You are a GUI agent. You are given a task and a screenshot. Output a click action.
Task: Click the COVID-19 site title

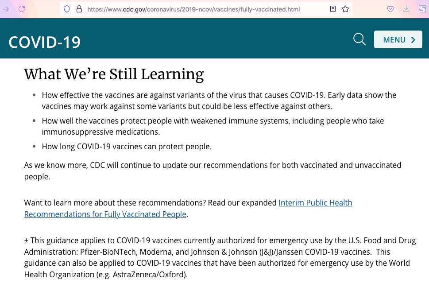45,43
